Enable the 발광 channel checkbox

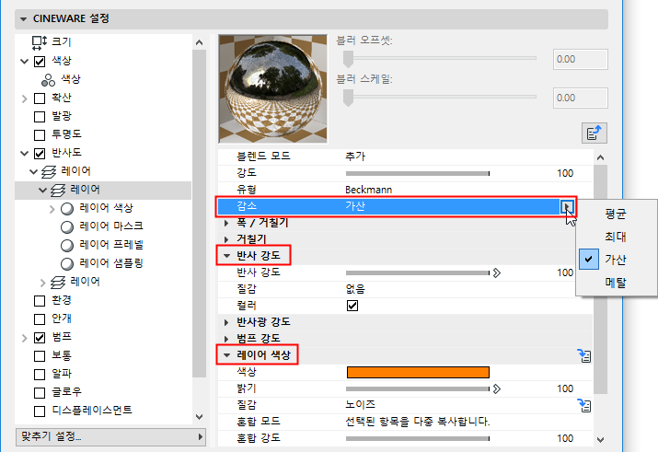(x=40, y=117)
